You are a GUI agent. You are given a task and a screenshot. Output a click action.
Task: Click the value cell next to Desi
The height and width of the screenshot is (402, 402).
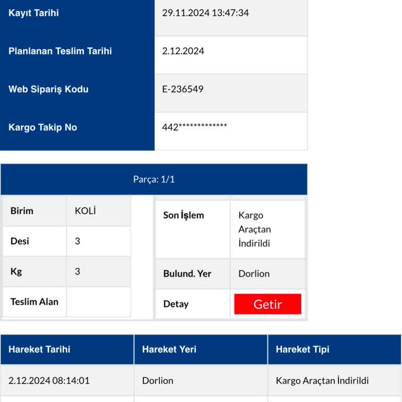[x=98, y=241]
